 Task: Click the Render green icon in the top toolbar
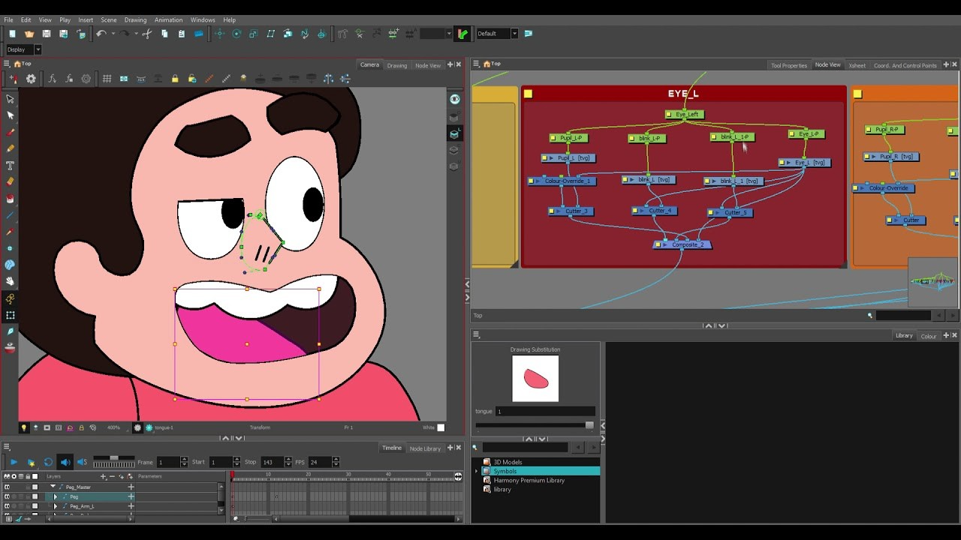point(462,34)
